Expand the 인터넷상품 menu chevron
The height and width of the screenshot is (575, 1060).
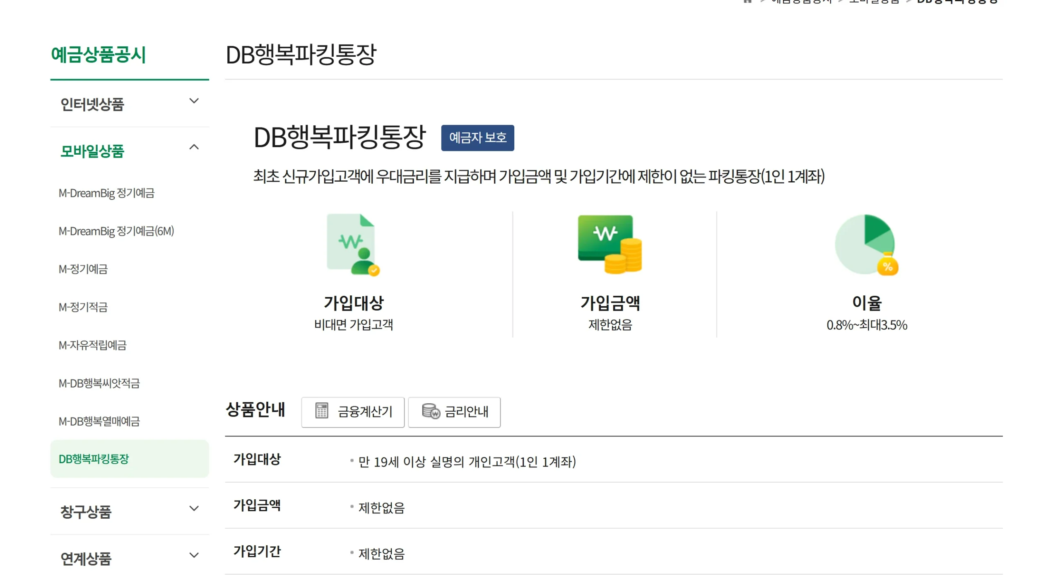pyautogui.click(x=194, y=101)
